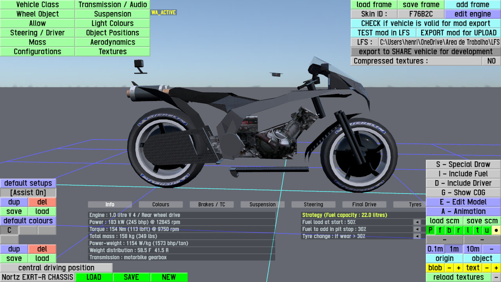Select the l view letter button
Viewport: 501px width, 282px height.
(x=468, y=230)
